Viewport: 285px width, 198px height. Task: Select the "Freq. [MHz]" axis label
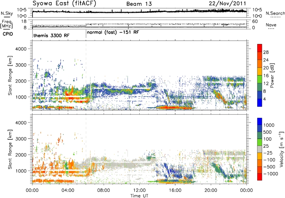(6, 24)
